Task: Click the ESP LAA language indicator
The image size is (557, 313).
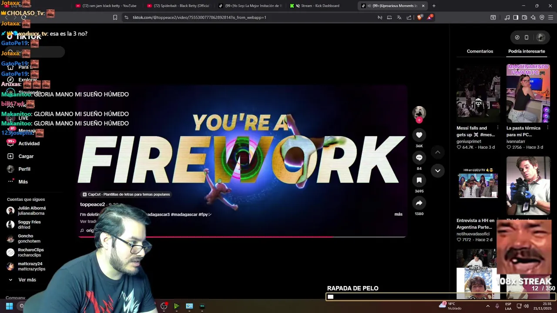Action: [508, 306]
